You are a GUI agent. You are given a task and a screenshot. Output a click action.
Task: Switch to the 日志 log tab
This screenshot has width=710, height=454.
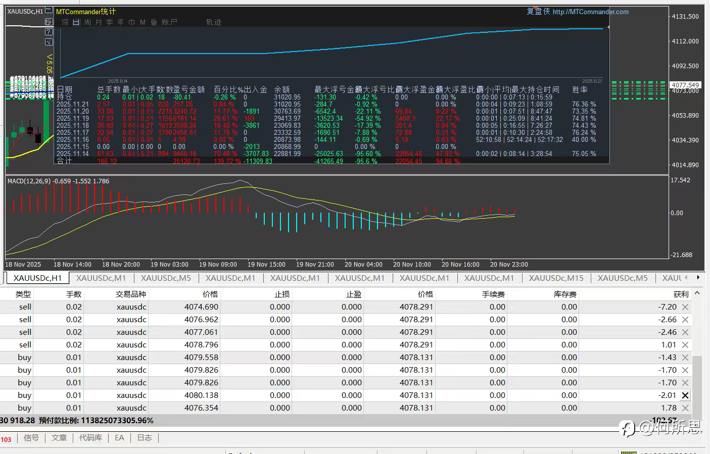coord(145,438)
